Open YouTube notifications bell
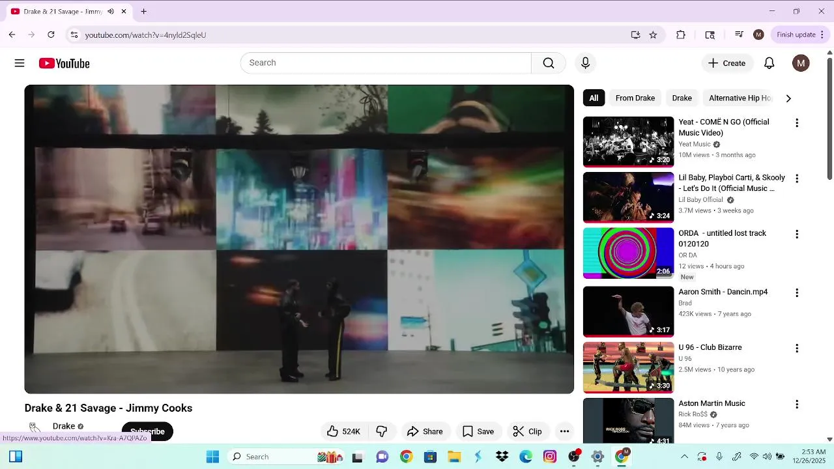The width and height of the screenshot is (834, 469). (769, 63)
